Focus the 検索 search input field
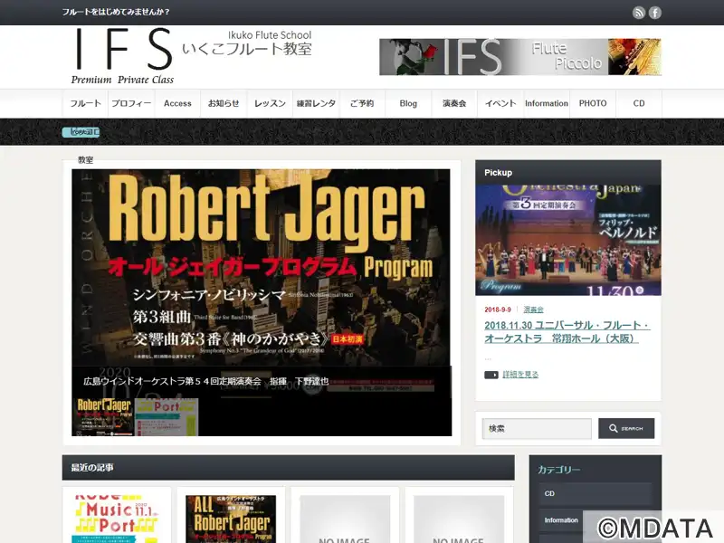 tap(537, 428)
